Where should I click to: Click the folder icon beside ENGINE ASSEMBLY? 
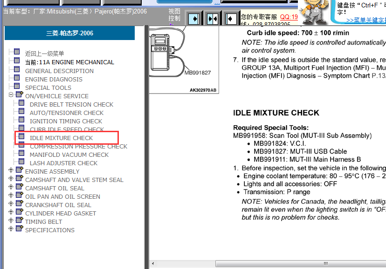[20, 169]
